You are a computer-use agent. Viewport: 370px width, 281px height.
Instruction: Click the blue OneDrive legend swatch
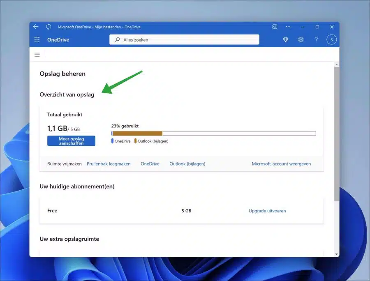[112, 141]
